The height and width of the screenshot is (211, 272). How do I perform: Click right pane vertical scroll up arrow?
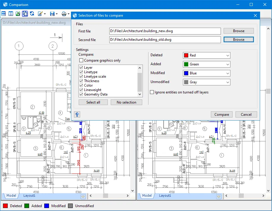[268, 29]
